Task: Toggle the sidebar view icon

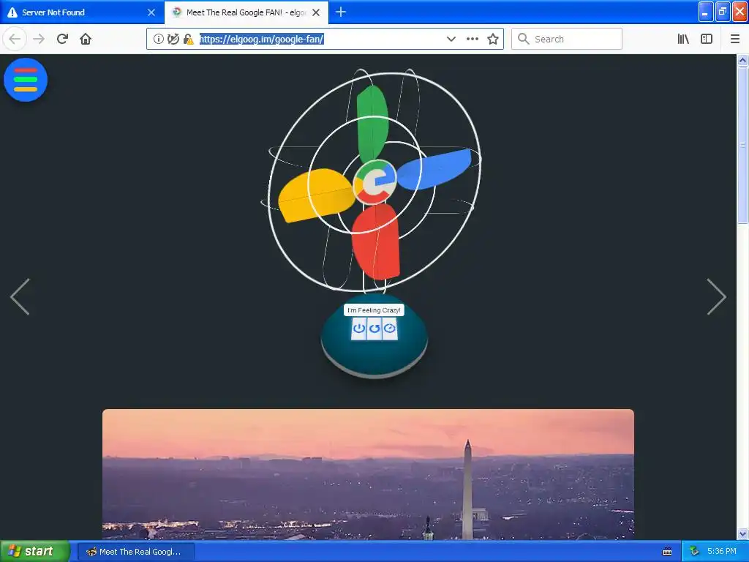Action: (707, 39)
